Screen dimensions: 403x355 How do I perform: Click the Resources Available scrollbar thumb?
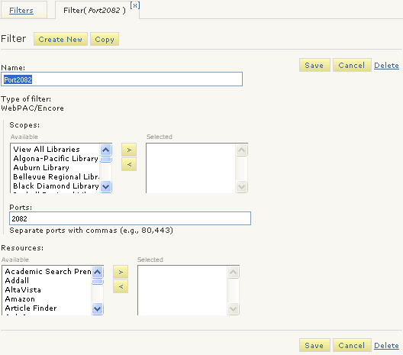98,282
